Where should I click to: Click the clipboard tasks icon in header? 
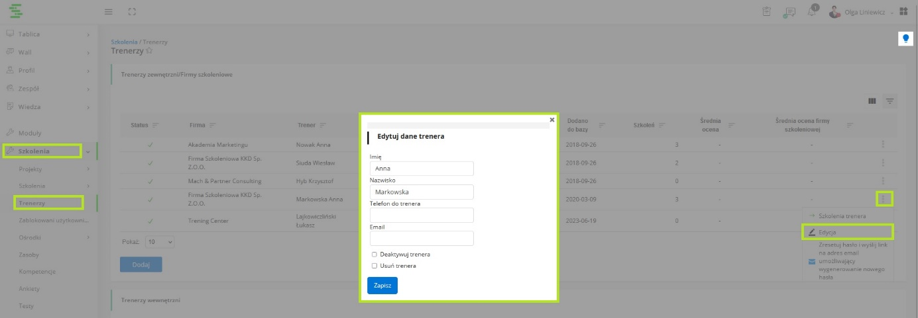pos(767,12)
